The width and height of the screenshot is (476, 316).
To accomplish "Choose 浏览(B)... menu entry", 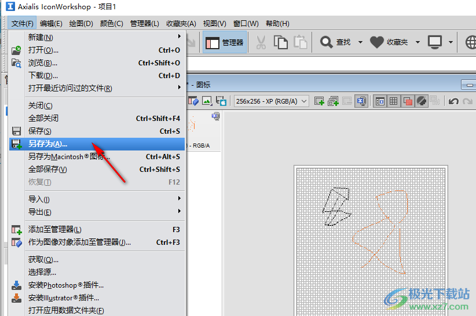I will coord(97,63).
